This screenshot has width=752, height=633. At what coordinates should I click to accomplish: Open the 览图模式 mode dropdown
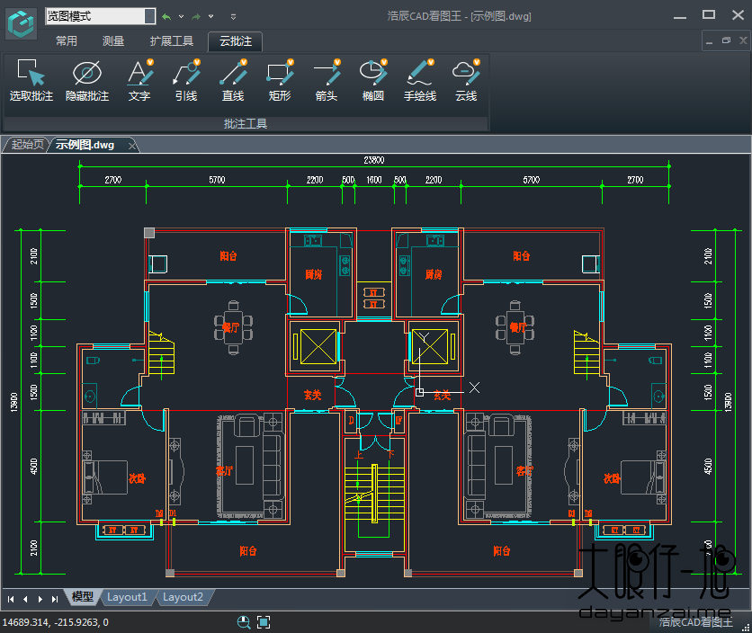[x=149, y=16]
